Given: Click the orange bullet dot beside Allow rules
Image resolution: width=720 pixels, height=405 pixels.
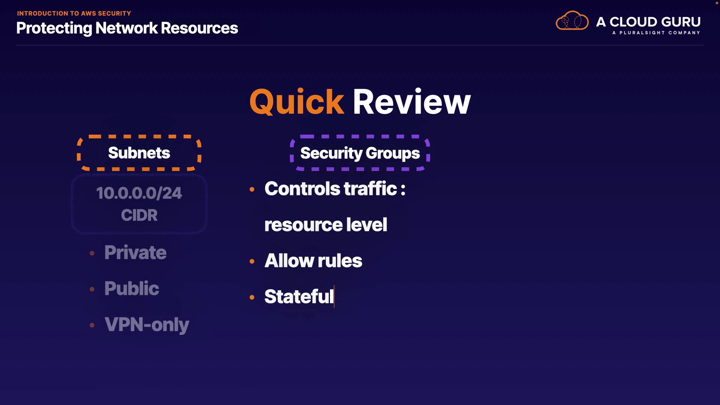Looking at the screenshot, I should (252, 261).
